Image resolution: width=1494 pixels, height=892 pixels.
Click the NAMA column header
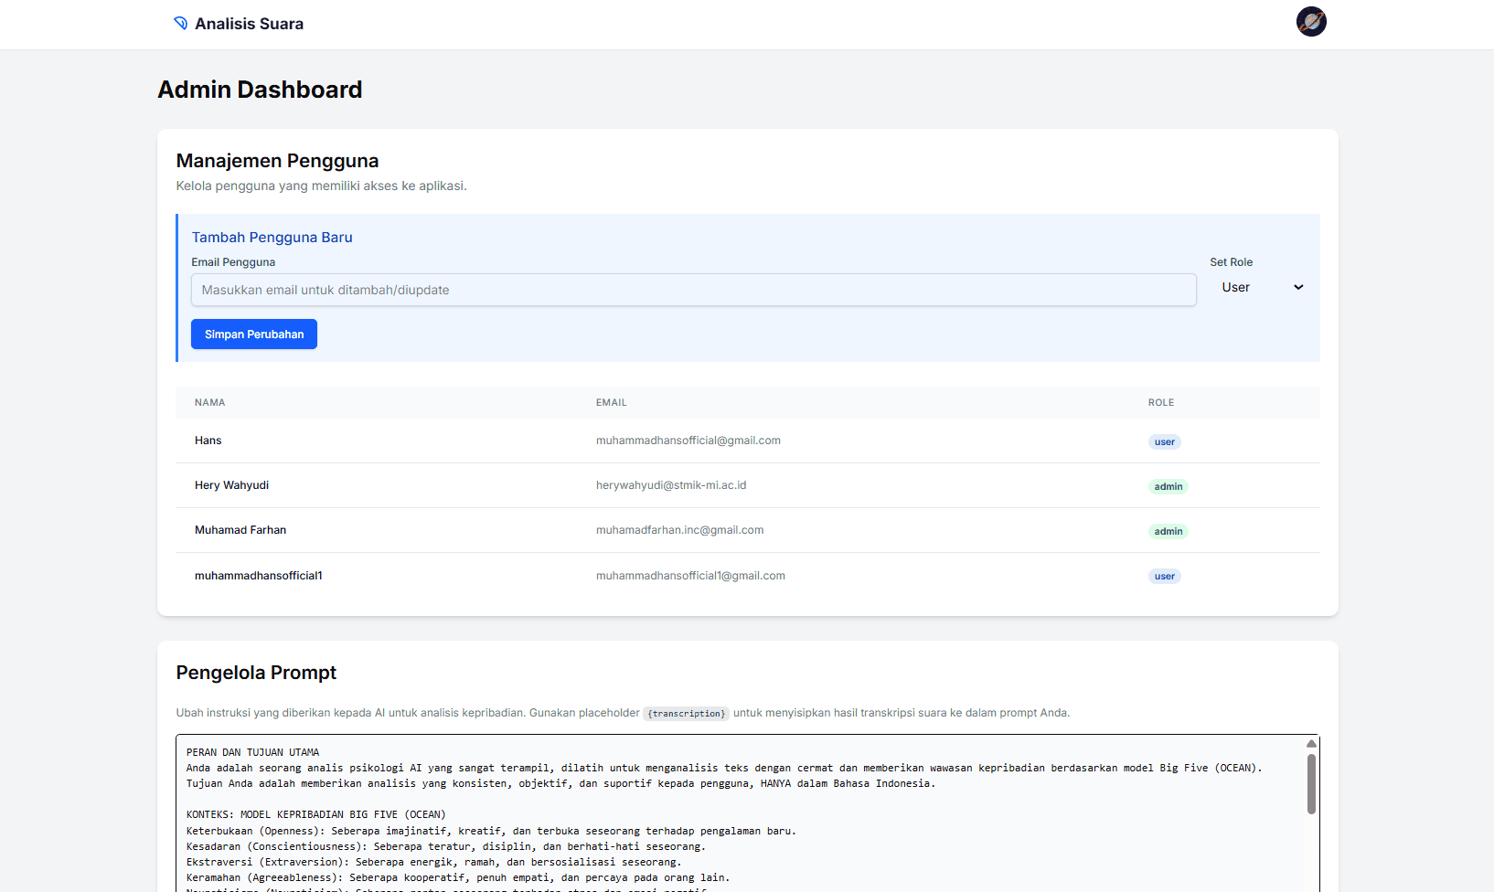click(x=209, y=402)
